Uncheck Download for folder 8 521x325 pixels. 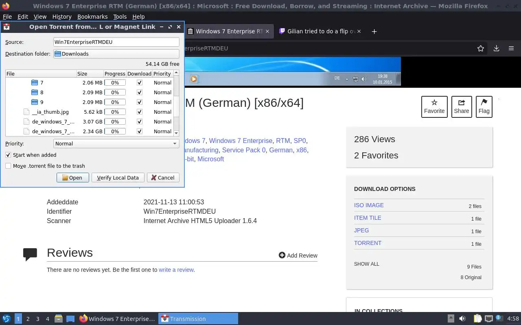click(140, 92)
